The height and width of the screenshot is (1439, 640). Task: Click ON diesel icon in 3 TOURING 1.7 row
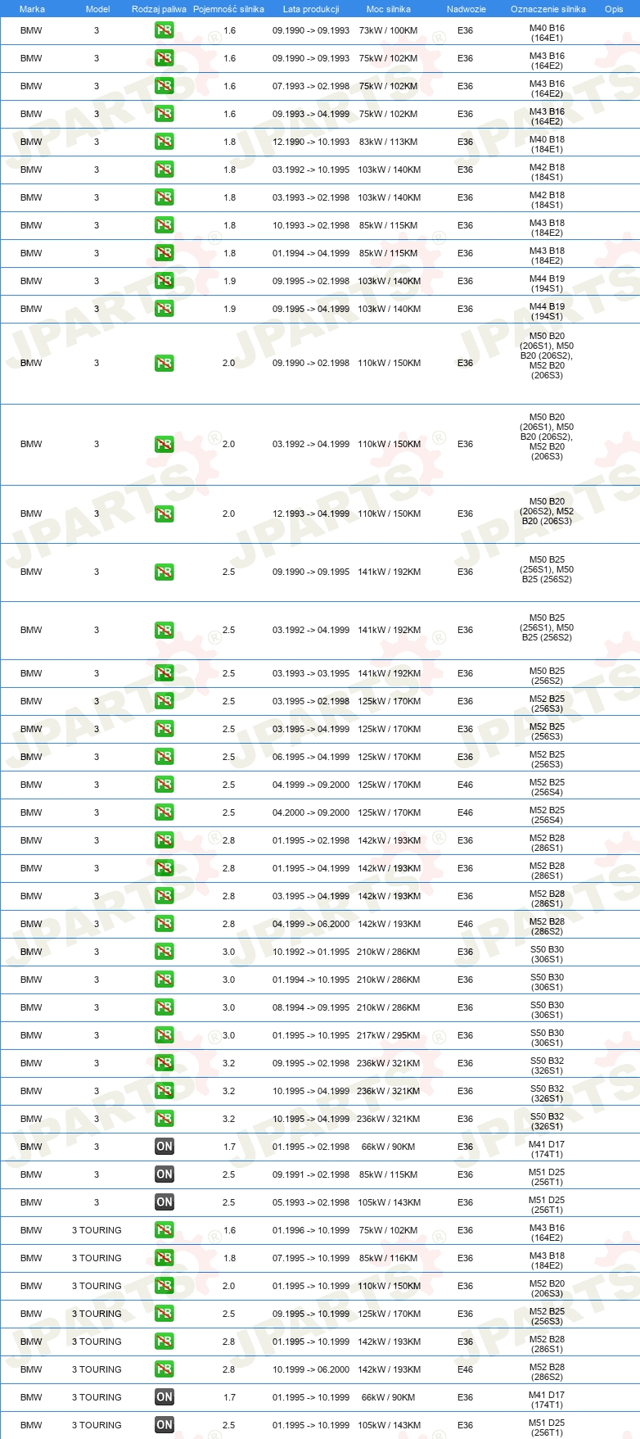tap(165, 1397)
